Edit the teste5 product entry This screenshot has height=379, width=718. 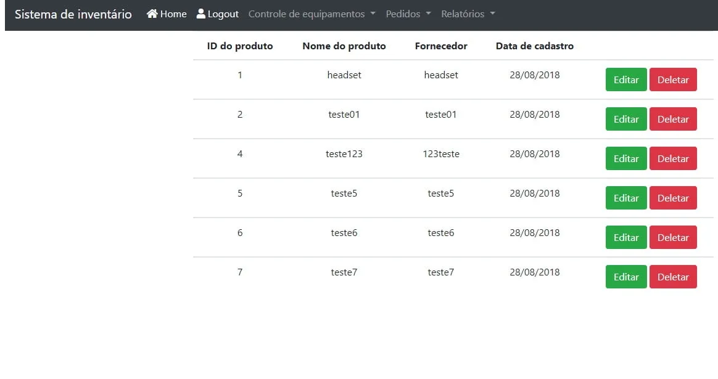626,198
